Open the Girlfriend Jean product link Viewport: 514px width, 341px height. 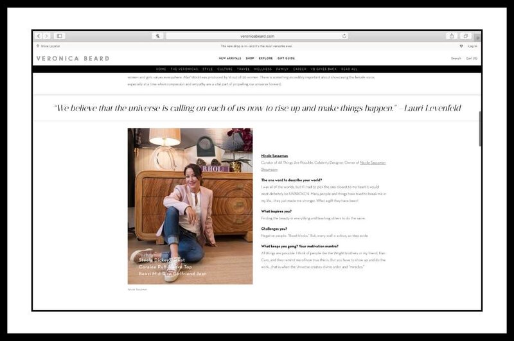(x=173, y=274)
